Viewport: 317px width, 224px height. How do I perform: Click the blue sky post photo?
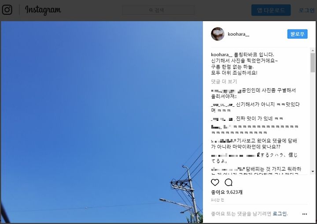(x=102, y=122)
